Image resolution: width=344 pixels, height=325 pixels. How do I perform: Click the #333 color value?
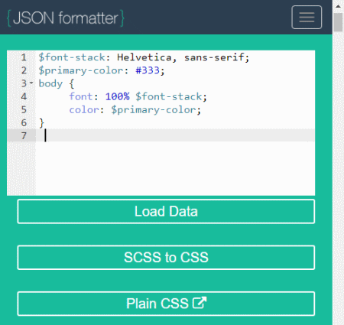(x=148, y=70)
